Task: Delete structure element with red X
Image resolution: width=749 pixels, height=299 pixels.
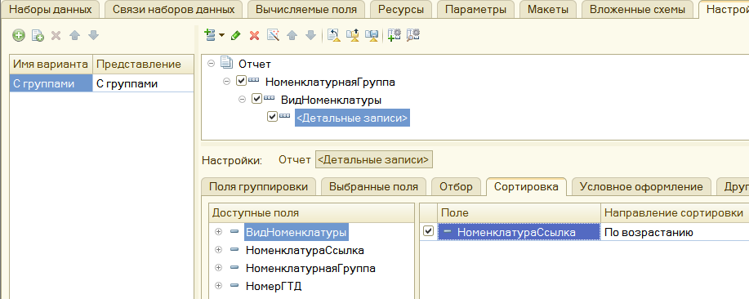Action: (x=255, y=35)
